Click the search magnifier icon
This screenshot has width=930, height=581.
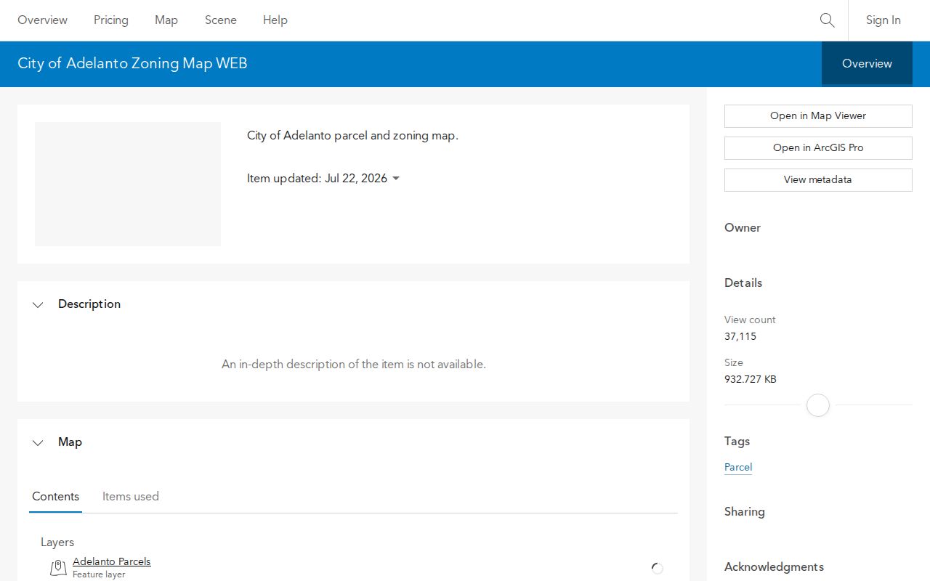pos(827,20)
